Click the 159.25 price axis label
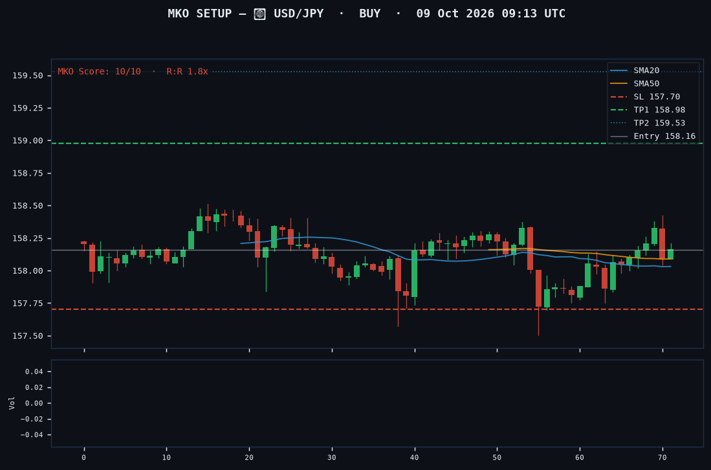 tap(28, 108)
